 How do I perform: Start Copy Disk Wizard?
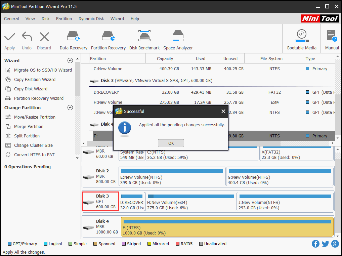(x=31, y=89)
